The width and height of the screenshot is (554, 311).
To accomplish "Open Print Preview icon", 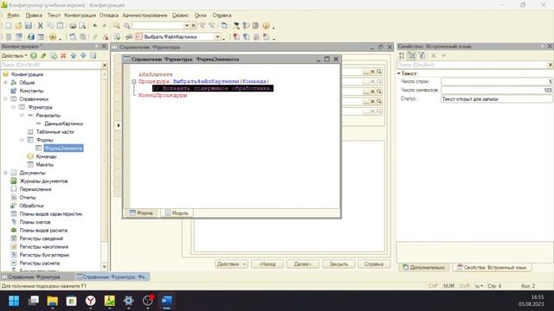I will (82, 26).
